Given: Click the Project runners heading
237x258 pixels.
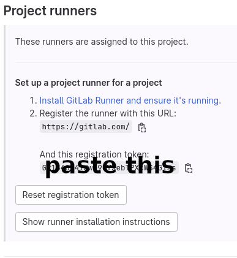Looking at the screenshot, I should (50, 11).
